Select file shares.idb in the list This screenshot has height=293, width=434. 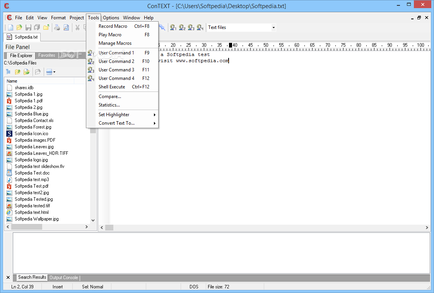(x=24, y=88)
